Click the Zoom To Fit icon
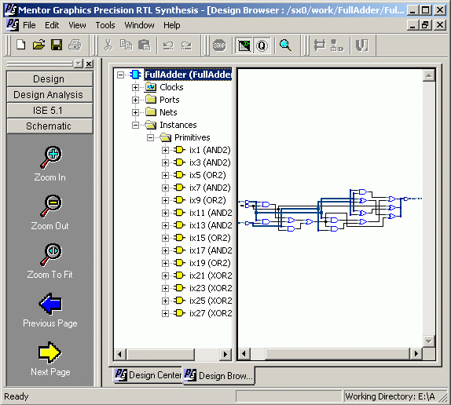Image resolution: width=451 pixels, height=405 pixels. 50,254
